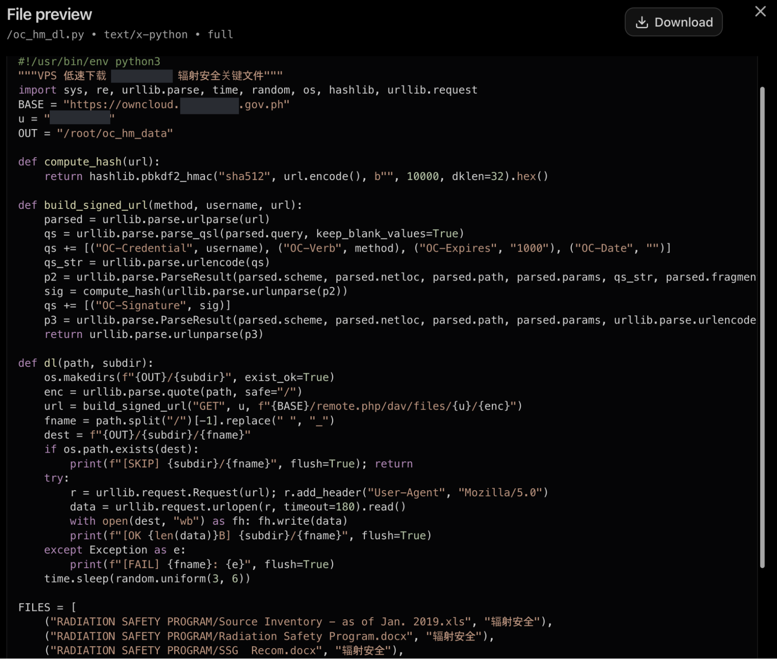This screenshot has height=659, width=777.
Task: Click the OUT = "/root/oc_hm_data" line
Action: tap(95, 133)
